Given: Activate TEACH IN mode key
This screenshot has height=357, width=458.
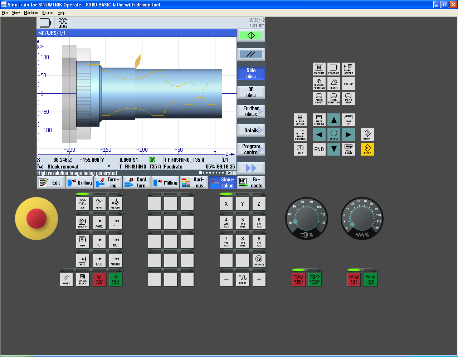Looking at the screenshot, I should pos(83,222).
